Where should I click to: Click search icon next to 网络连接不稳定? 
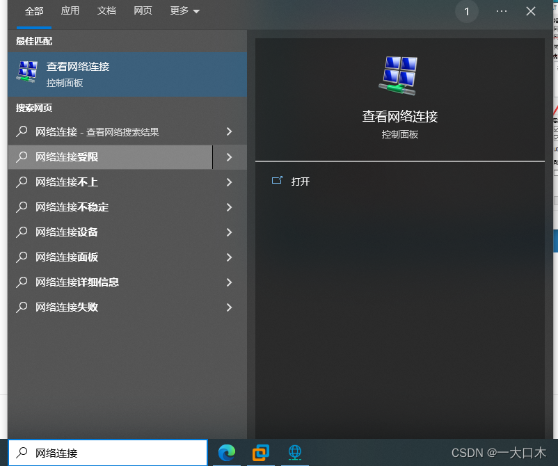(x=22, y=207)
